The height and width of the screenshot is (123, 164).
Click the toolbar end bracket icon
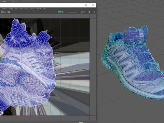(94, 12)
